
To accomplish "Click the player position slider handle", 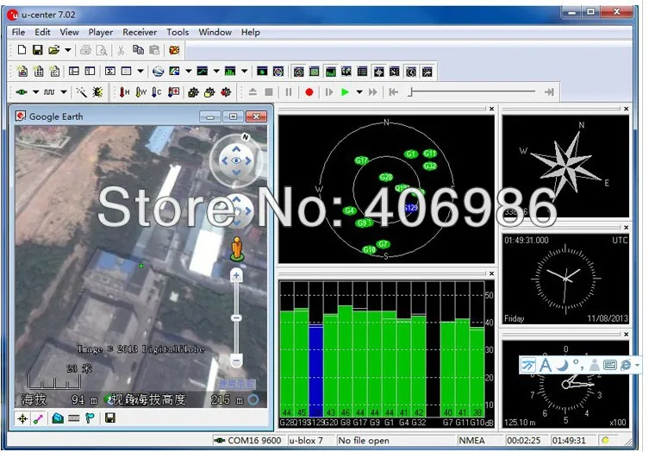I will pyautogui.click(x=411, y=91).
